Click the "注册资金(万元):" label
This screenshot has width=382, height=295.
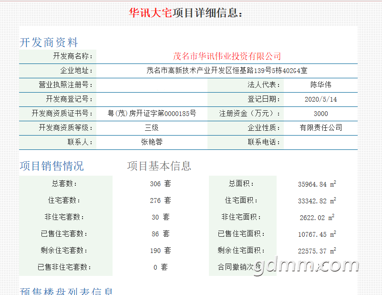click(x=250, y=113)
